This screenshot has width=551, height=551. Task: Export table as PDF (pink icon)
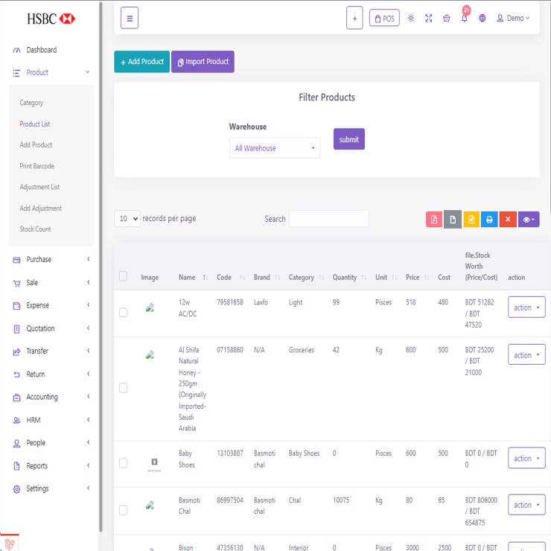[434, 220]
